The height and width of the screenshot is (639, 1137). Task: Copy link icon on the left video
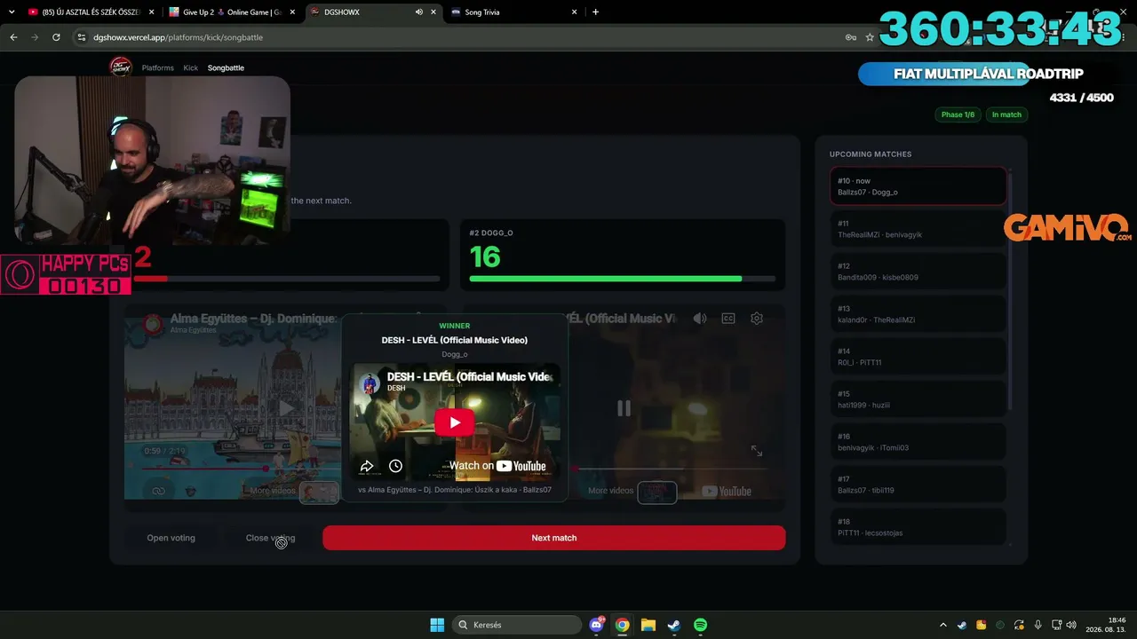(x=158, y=491)
